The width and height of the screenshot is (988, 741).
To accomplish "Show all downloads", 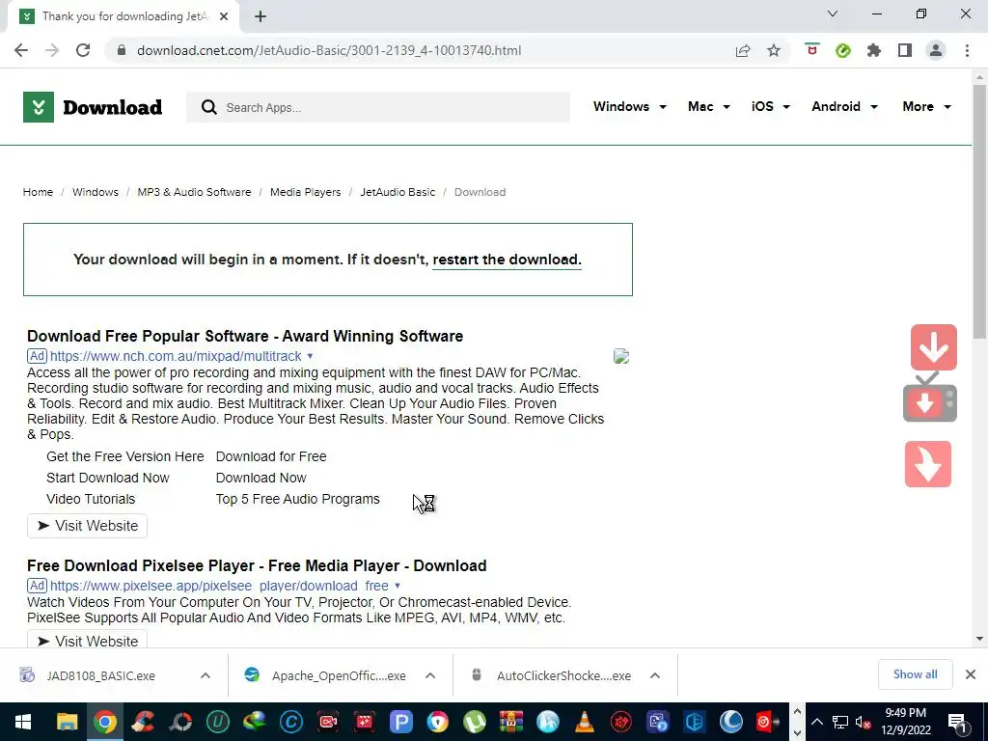I will click(915, 674).
